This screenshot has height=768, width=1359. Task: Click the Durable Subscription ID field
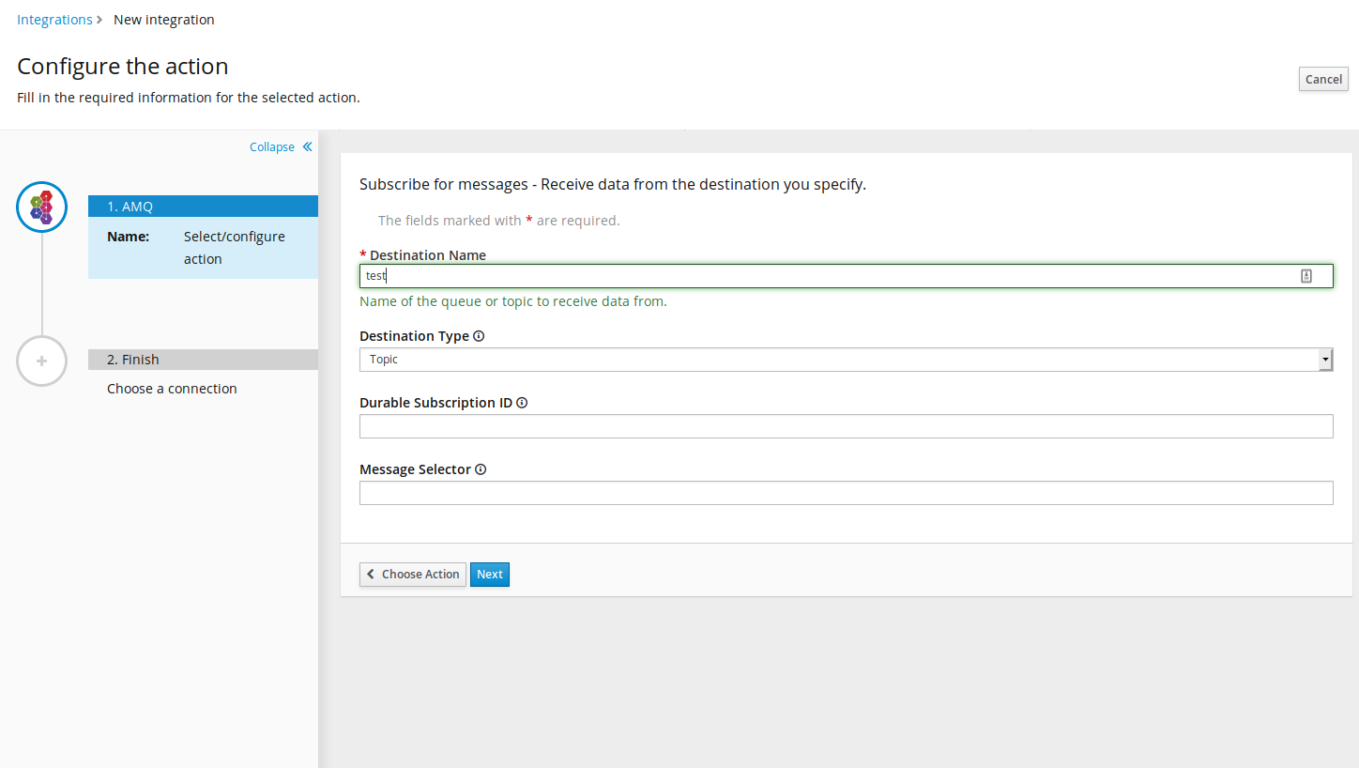[x=847, y=426]
